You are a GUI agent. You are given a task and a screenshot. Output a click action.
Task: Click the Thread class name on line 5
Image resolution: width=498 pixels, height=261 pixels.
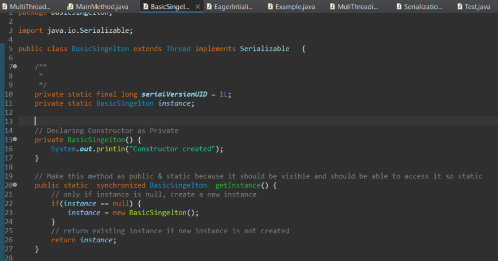point(178,49)
